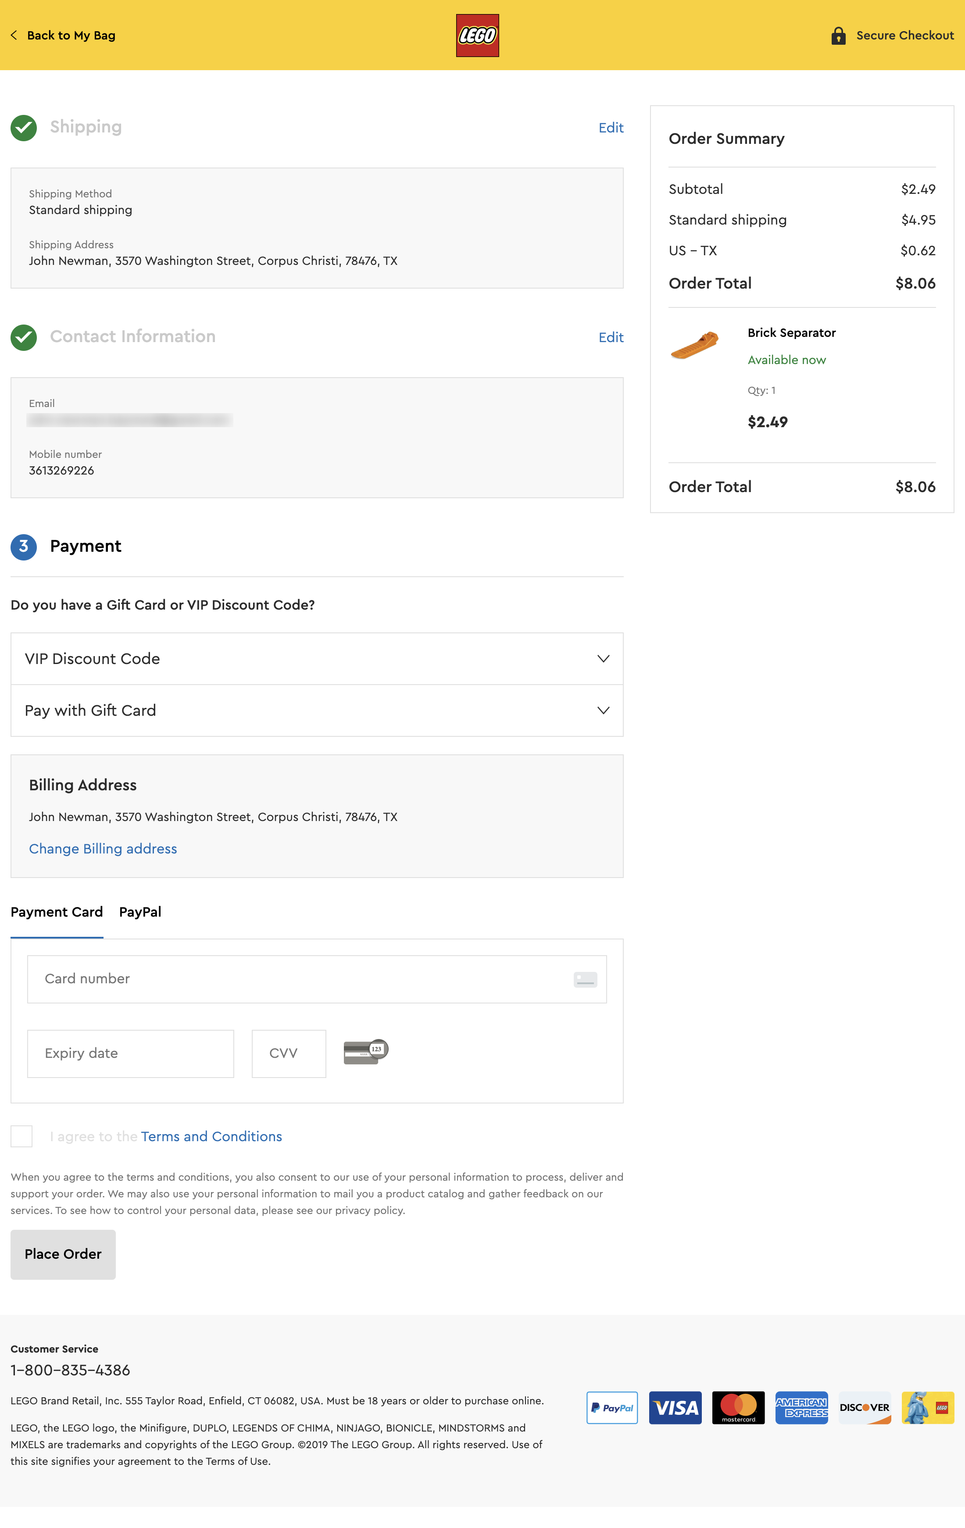Click the LEGO logo in the header
965x1528 pixels.
click(479, 35)
